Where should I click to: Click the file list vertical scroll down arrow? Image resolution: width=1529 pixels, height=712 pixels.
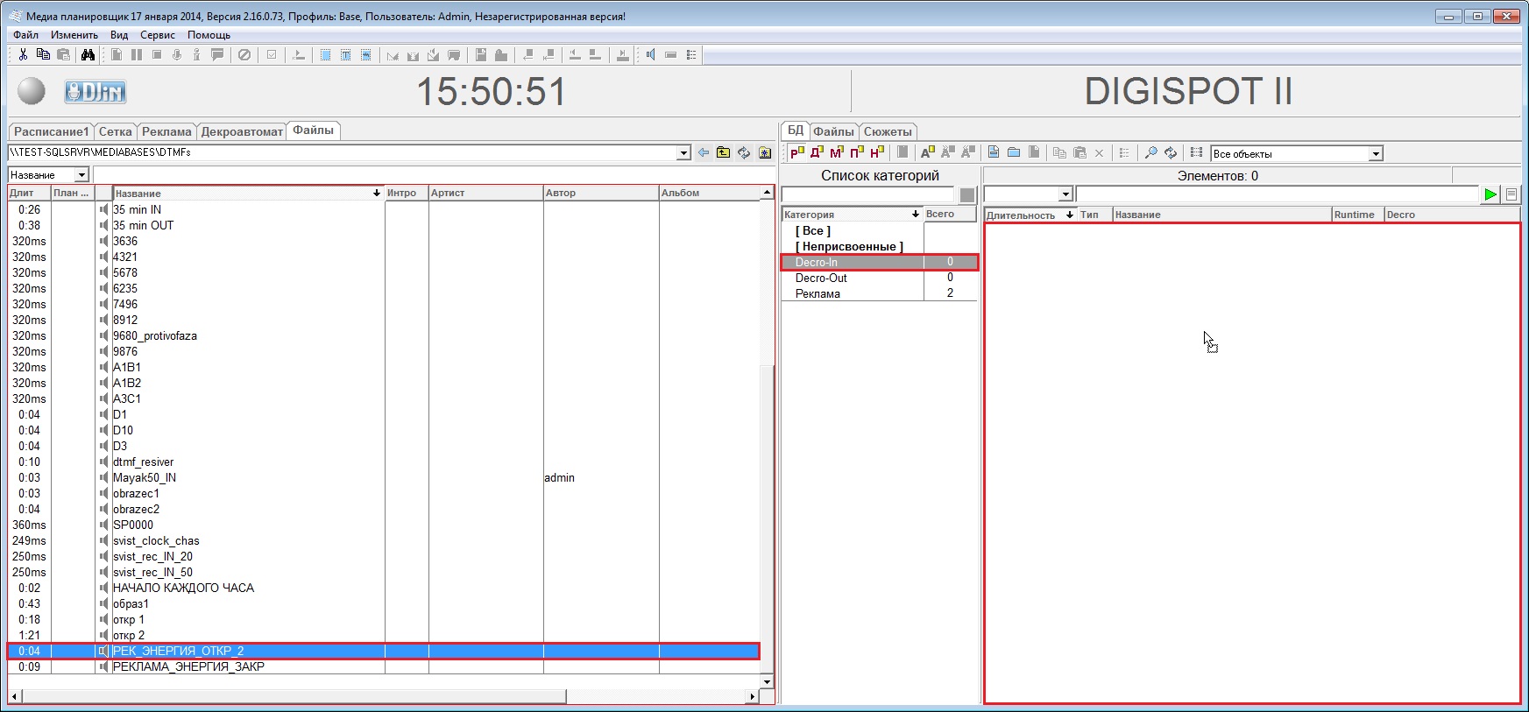pos(767,681)
